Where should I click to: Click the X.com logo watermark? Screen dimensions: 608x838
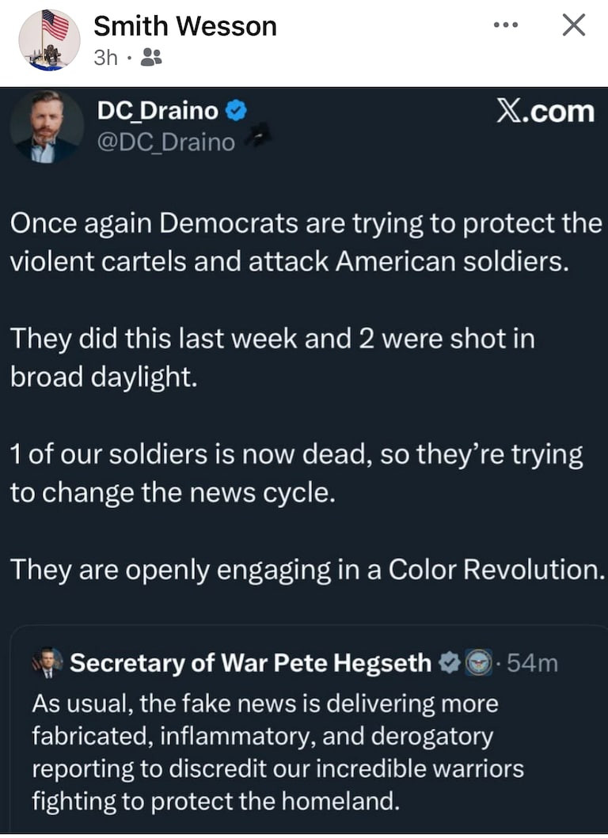click(545, 112)
